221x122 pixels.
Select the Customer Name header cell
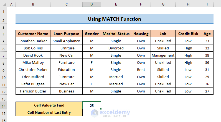(33, 34)
